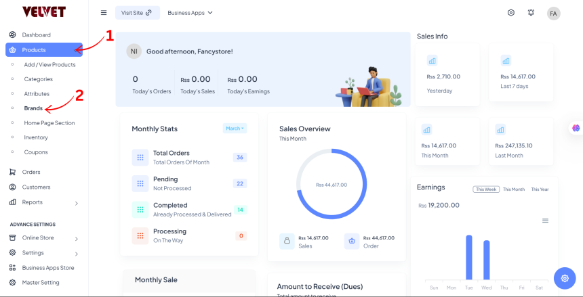Select Categories in the sidebar
Screen dimensions: 583x297
coord(38,79)
